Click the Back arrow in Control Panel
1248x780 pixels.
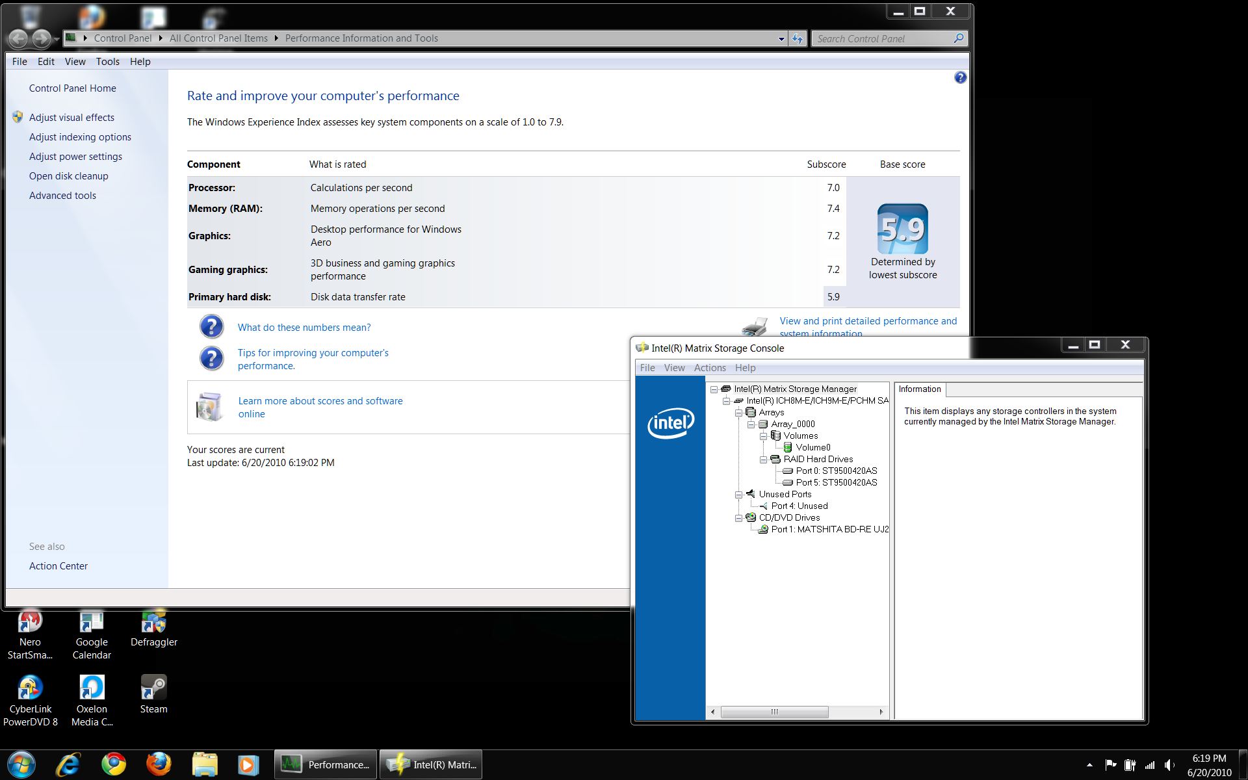tap(18, 39)
